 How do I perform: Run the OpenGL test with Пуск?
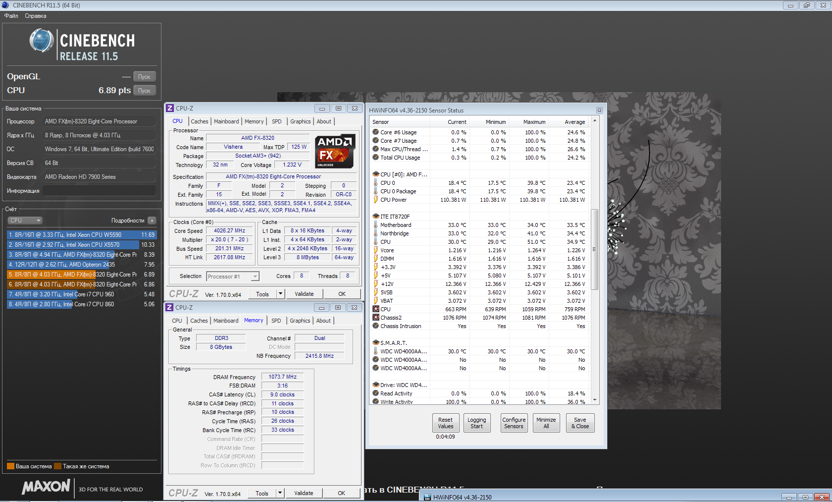144,77
